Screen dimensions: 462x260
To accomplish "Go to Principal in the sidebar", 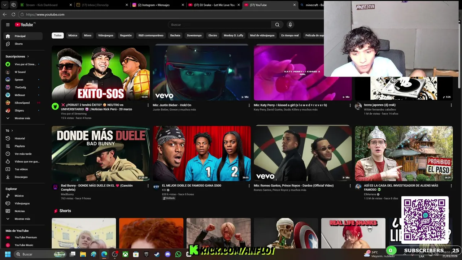I will coord(23,36).
